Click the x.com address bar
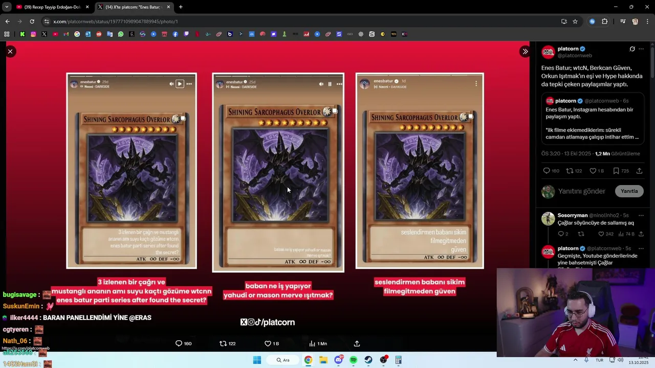Screen dimensions: 655x368 tap(302, 21)
